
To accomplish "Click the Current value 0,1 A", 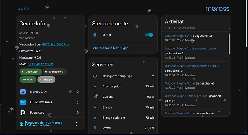I will [x=151, y=97].
